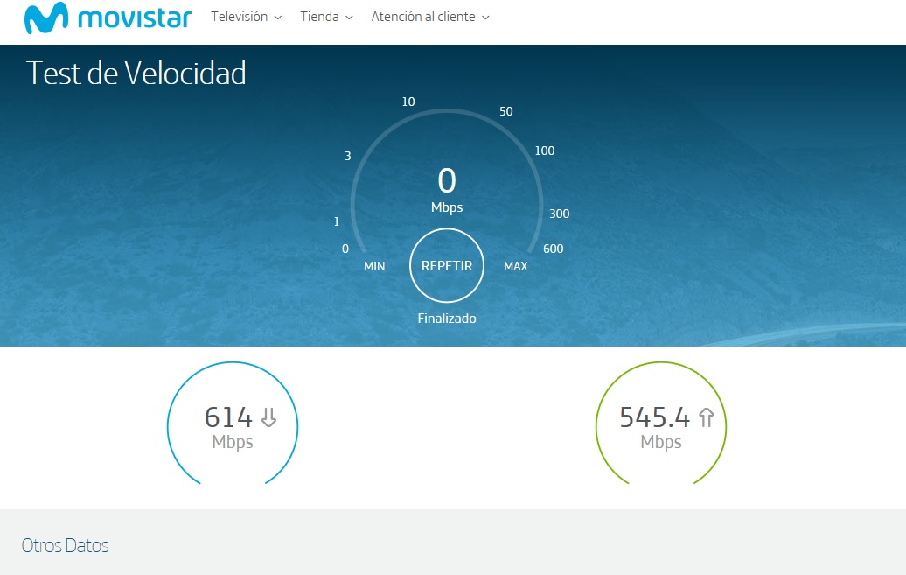Click the Test de Velocidad heading
The image size is (906, 575).
pos(136,74)
